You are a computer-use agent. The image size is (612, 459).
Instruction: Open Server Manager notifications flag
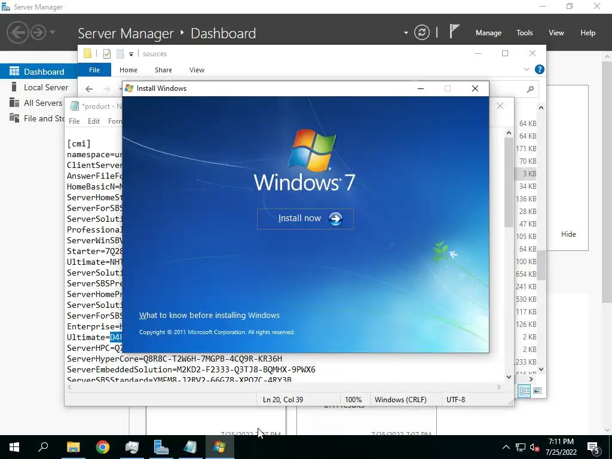tap(454, 32)
